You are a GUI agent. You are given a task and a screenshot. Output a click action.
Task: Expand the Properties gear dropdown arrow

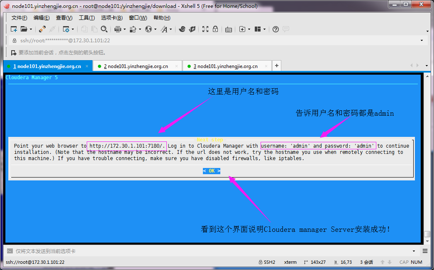tap(73, 29)
